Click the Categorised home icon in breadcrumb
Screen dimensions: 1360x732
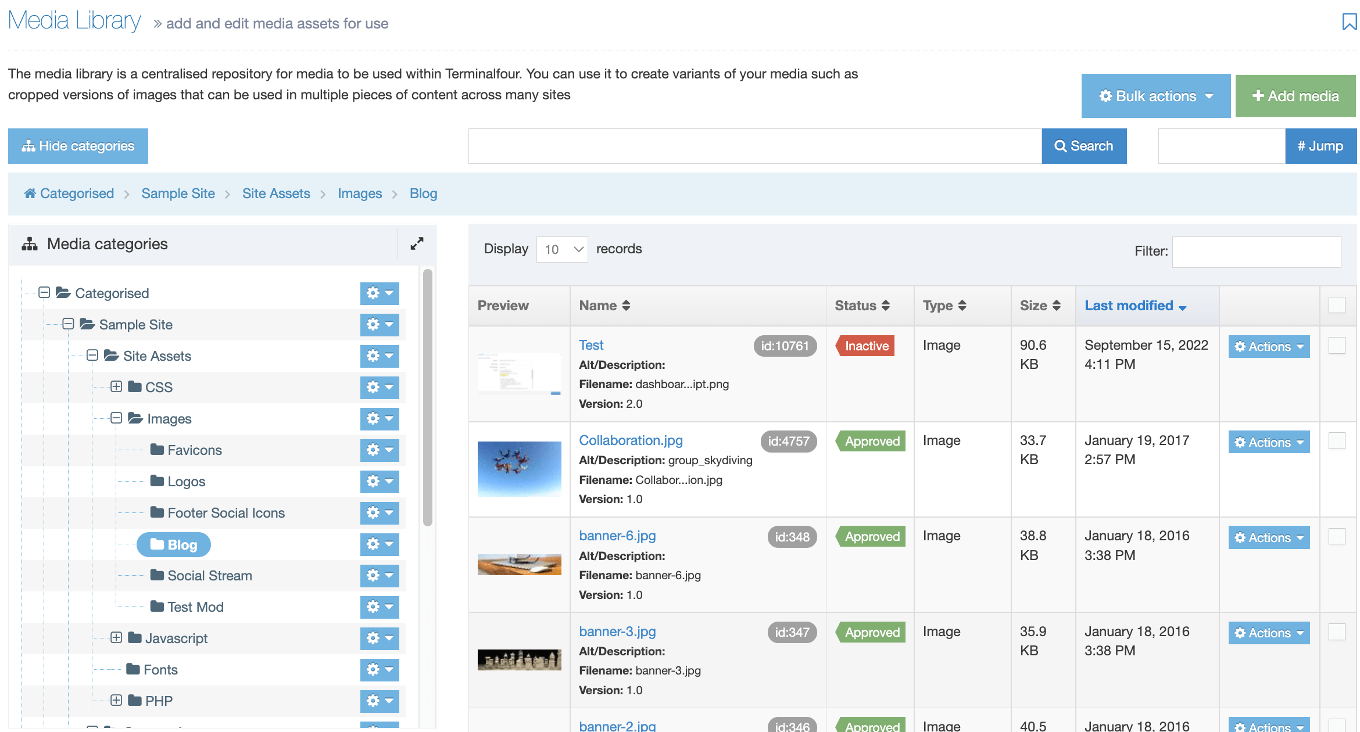point(30,193)
